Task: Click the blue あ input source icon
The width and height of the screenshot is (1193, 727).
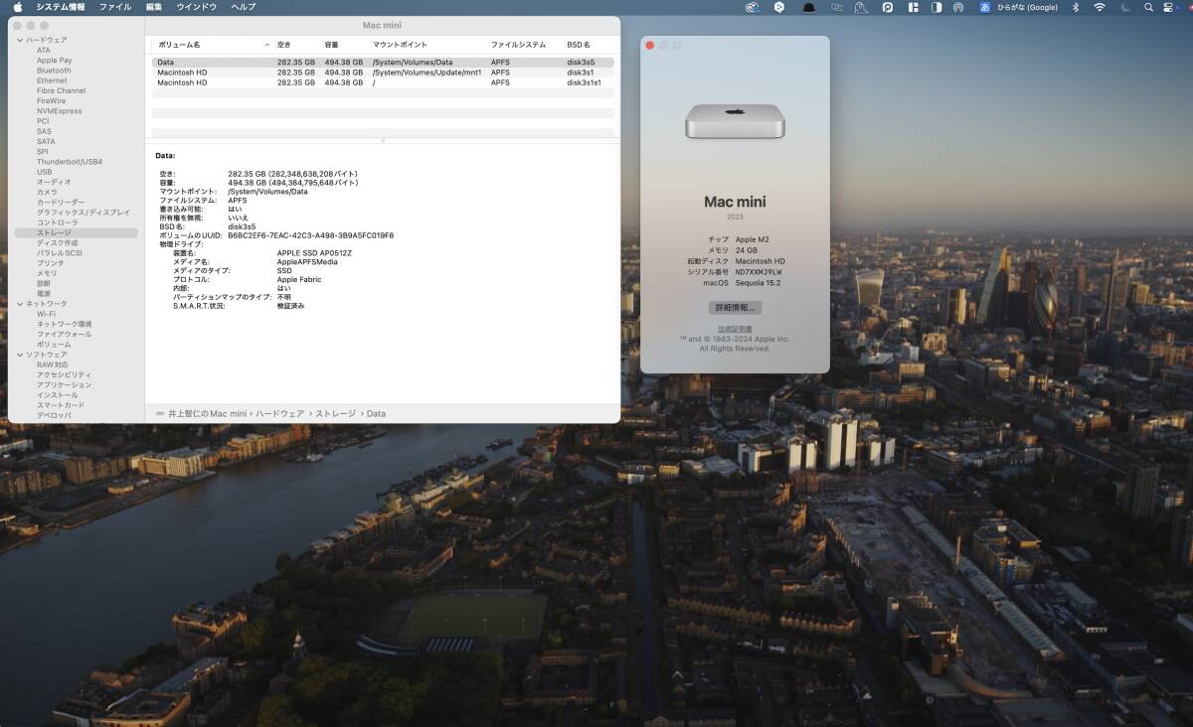Action: 984,7
